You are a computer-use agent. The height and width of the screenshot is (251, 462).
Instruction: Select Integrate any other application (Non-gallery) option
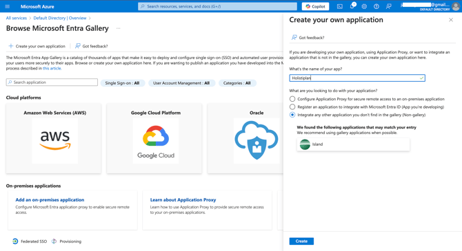click(x=292, y=115)
